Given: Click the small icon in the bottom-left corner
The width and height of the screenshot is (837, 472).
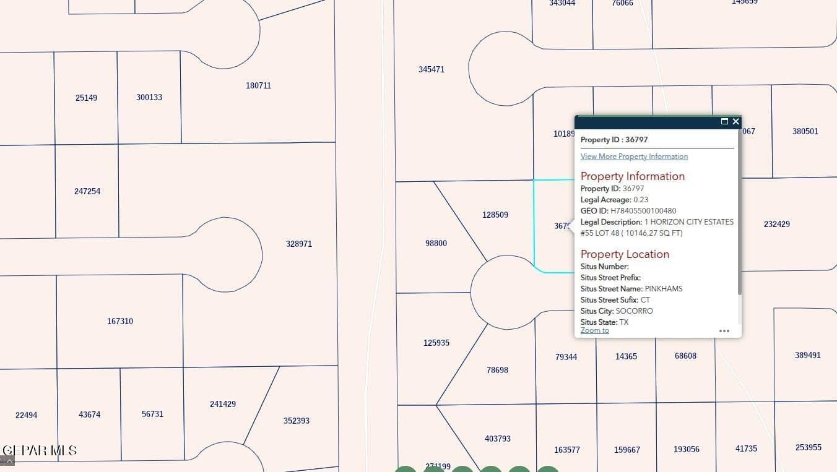Looking at the screenshot, I should point(7,460).
